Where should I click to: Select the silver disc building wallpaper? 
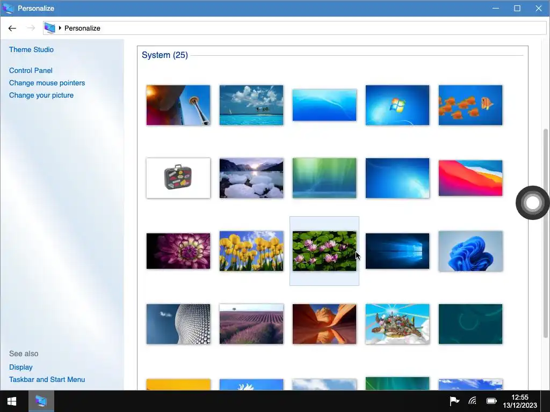point(178,324)
